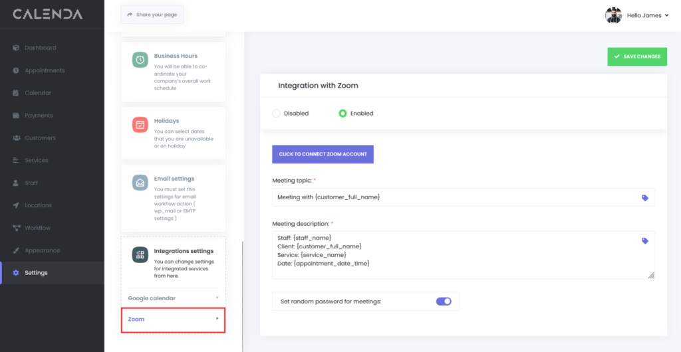Click James's profile avatar picture
Viewport: 681px width, 352px height.
[x=613, y=15]
